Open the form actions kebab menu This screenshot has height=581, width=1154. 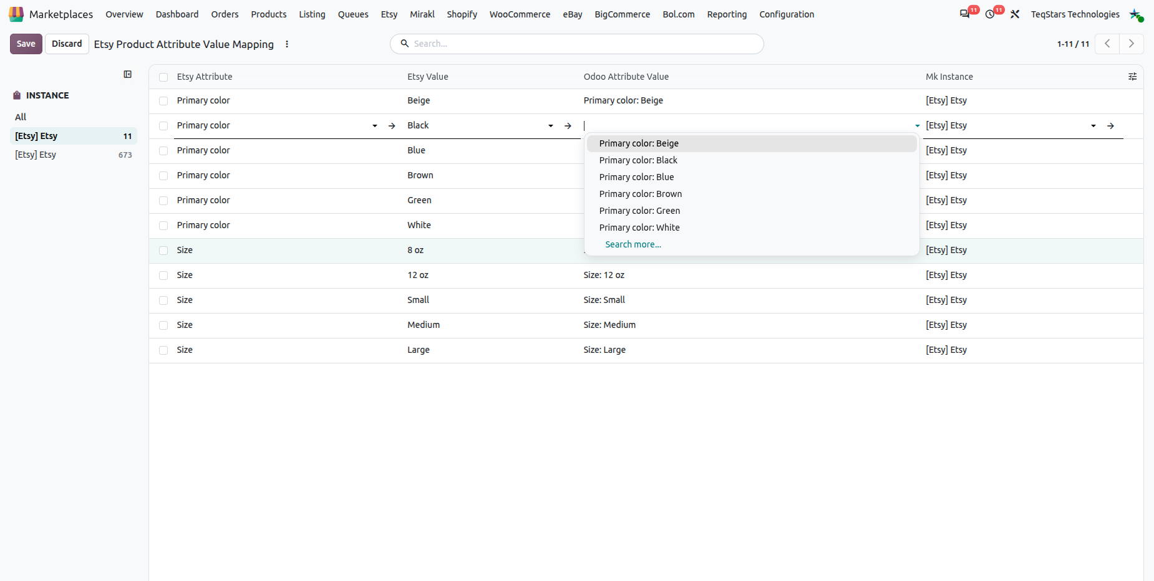click(x=287, y=44)
